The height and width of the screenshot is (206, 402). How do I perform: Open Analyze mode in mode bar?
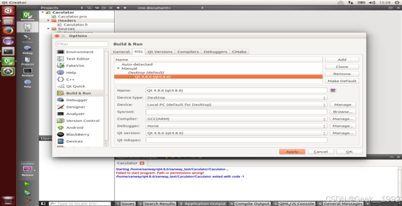[27, 72]
